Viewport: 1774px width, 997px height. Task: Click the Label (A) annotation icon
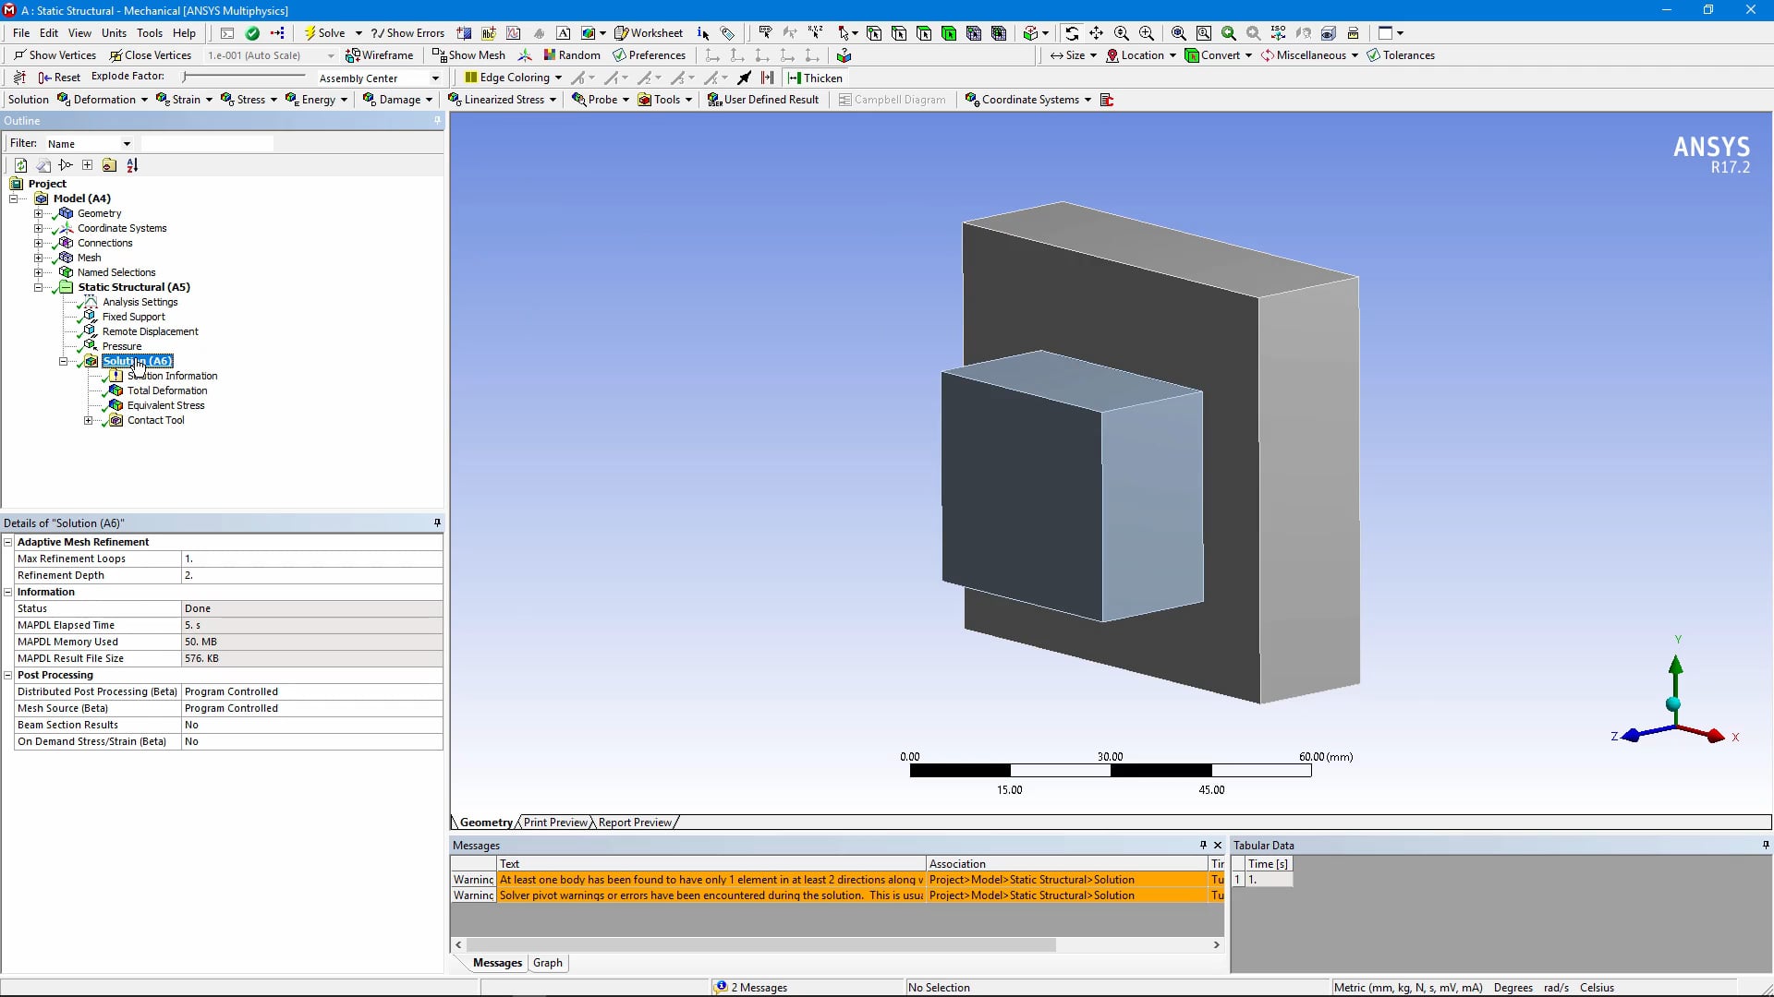pos(564,33)
